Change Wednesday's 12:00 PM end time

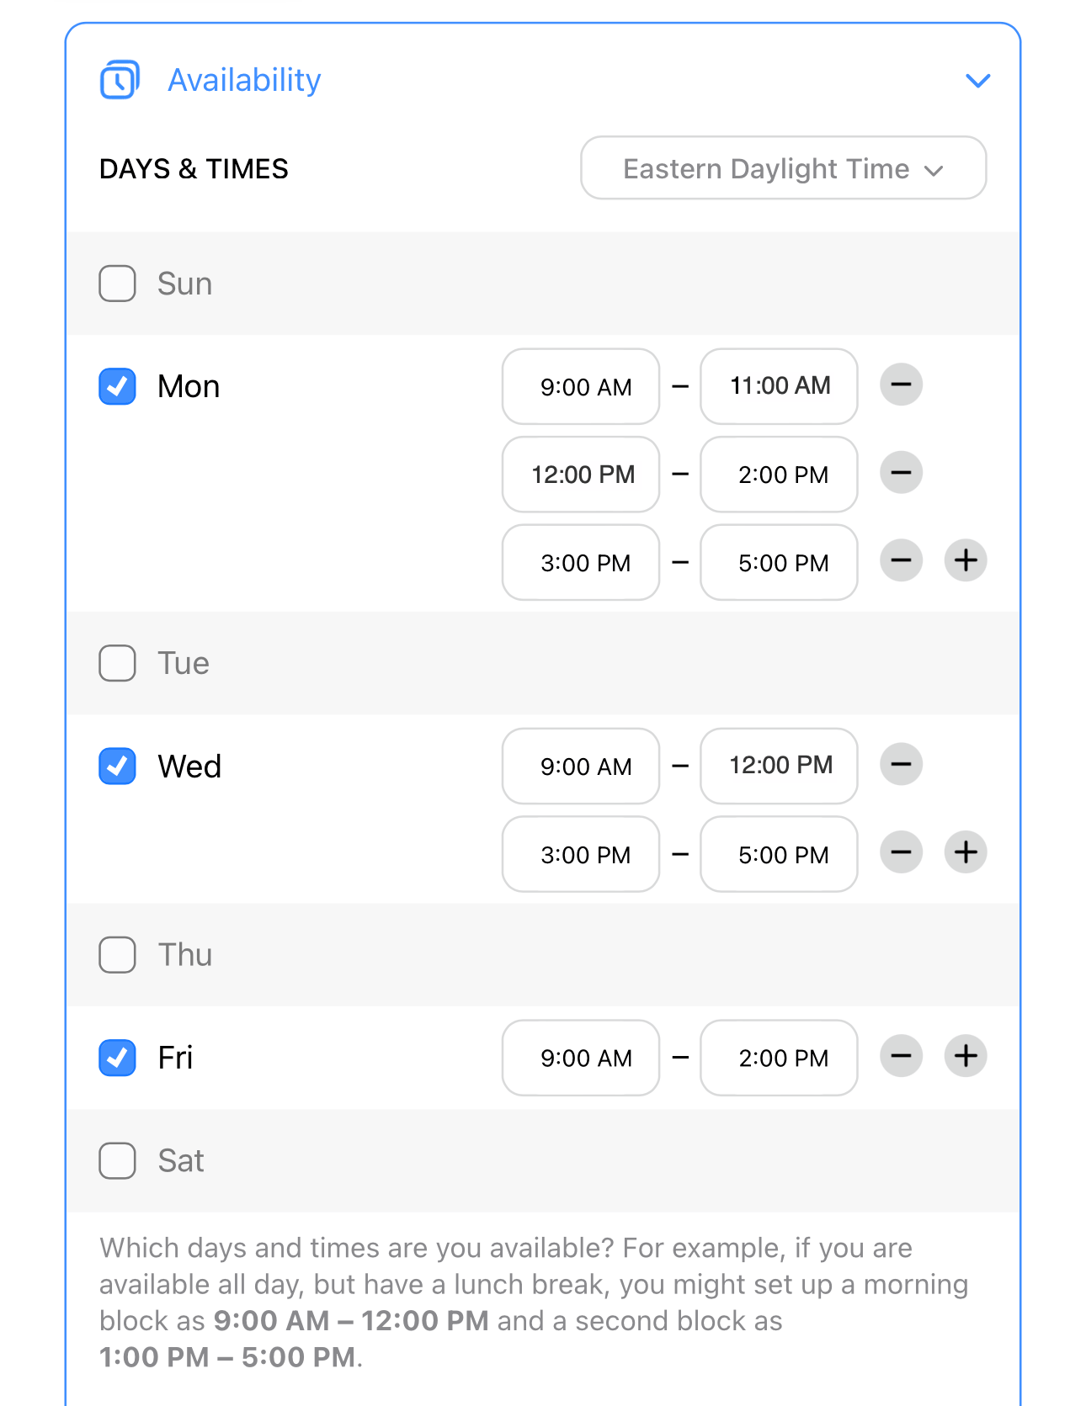779,765
